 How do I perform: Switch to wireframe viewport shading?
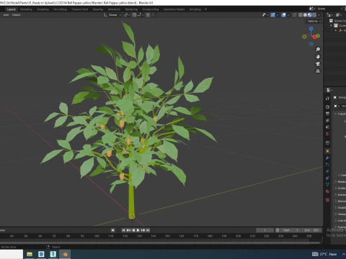pos(301,15)
